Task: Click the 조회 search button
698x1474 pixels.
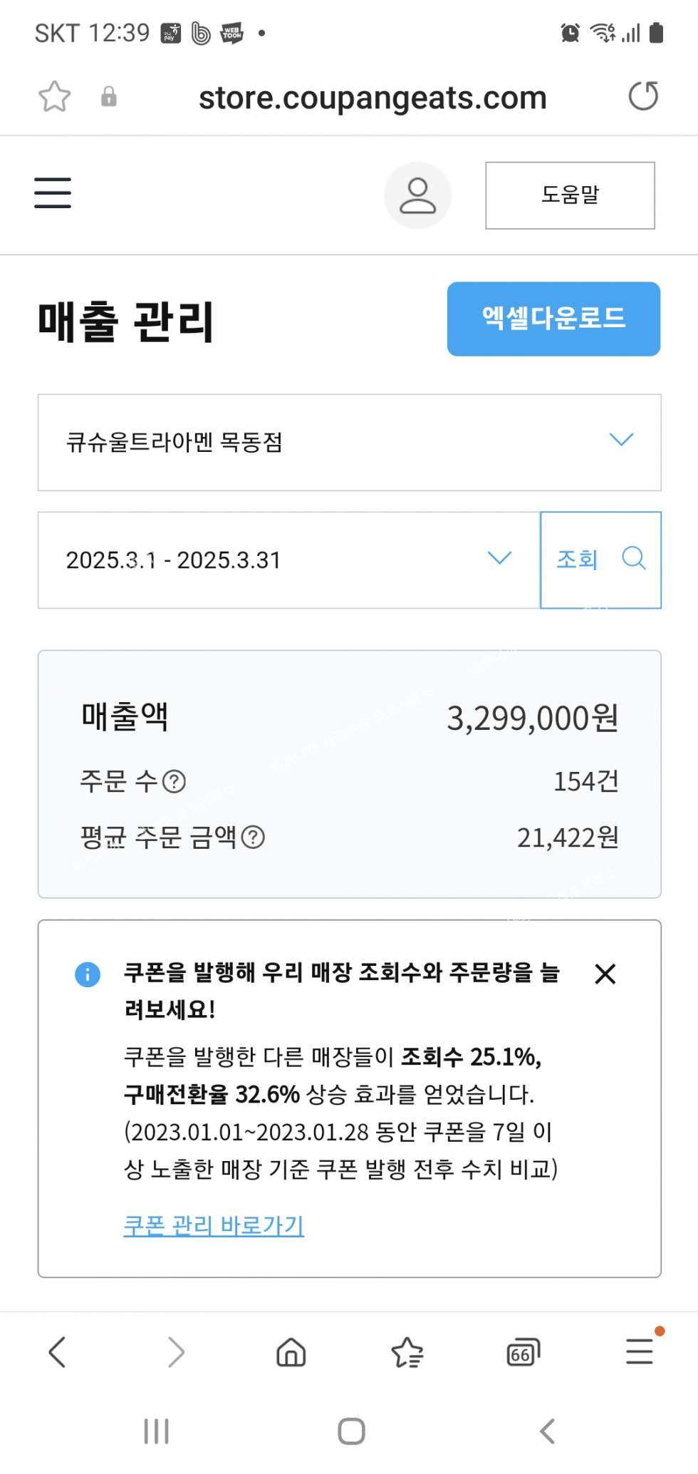Action: [x=600, y=560]
